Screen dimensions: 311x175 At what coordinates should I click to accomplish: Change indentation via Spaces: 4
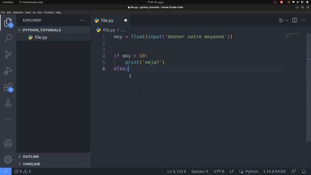pos(200,171)
